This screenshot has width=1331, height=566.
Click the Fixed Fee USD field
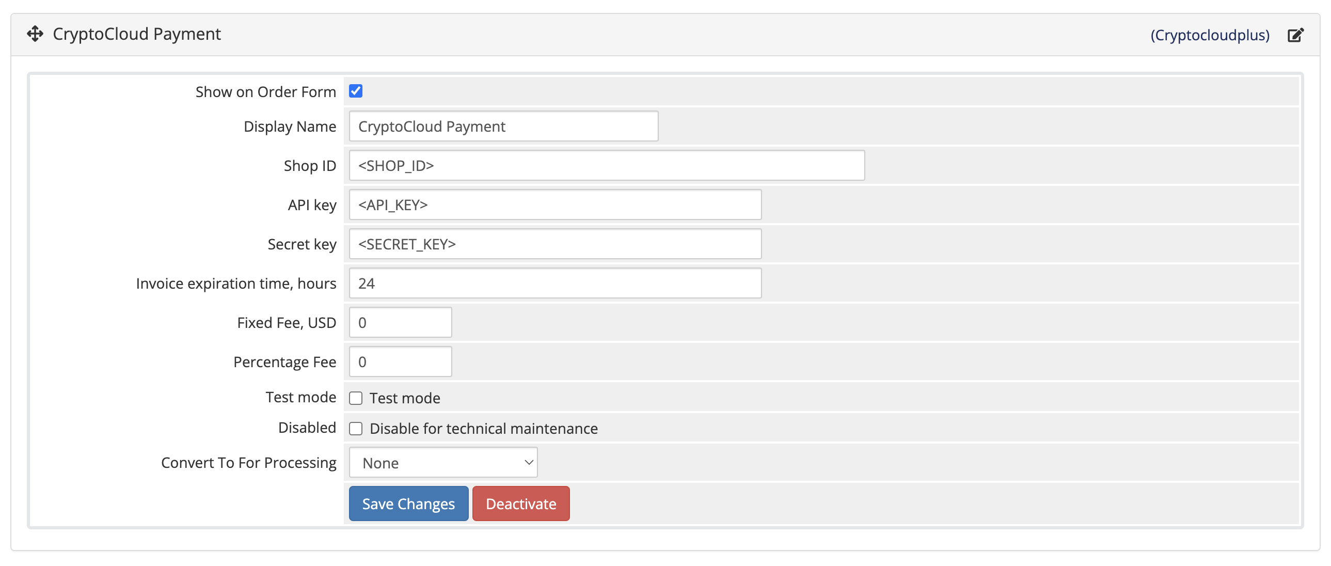(x=400, y=323)
